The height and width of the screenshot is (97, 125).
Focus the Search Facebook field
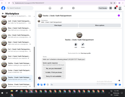tap(20, 8)
